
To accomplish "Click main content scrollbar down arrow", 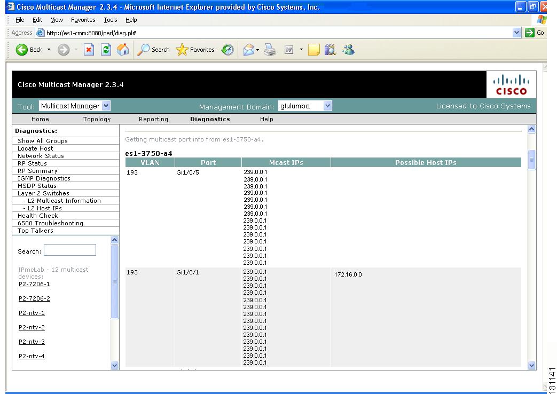I will point(531,365).
